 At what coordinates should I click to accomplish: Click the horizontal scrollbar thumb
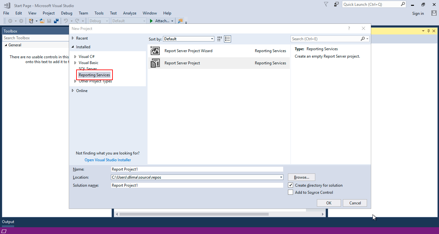click(x=194, y=214)
